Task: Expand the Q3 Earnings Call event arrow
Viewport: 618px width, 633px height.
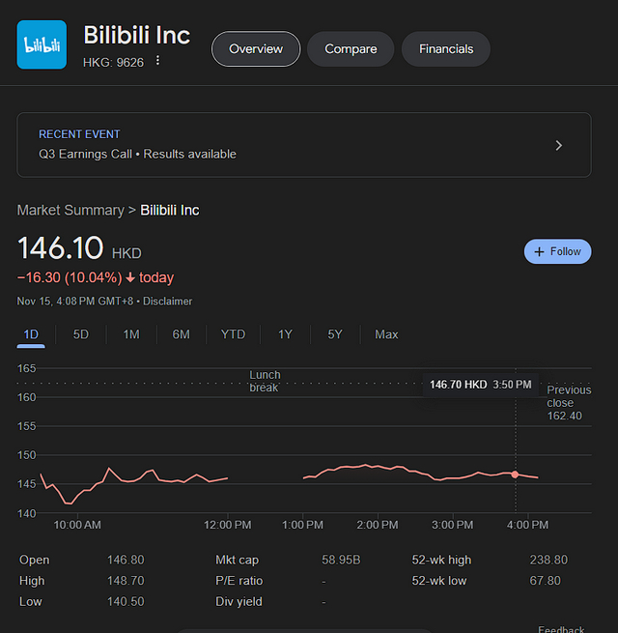Action: click(558, 145)
